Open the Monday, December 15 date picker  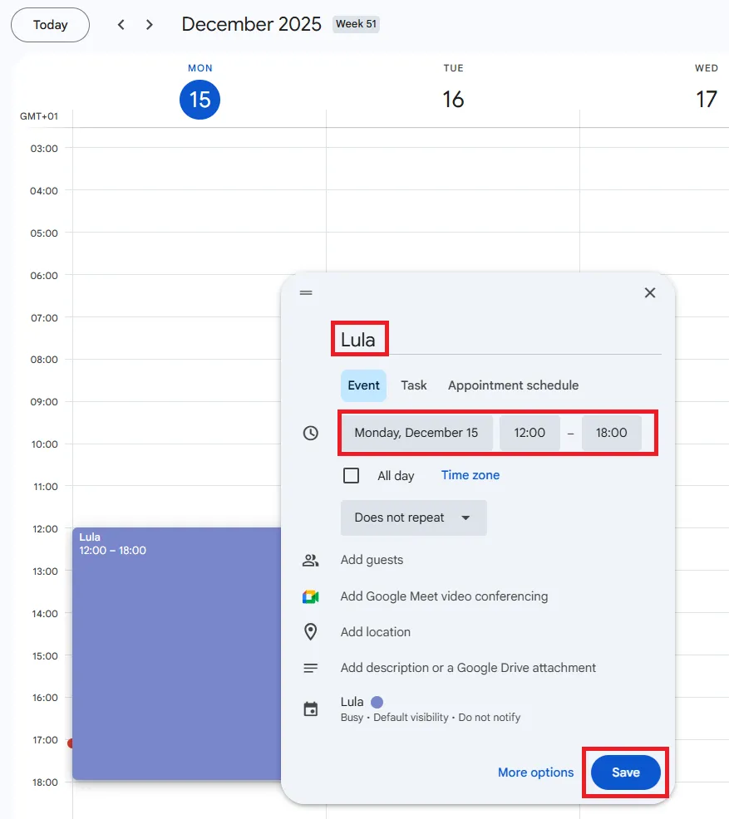point(416,433)
